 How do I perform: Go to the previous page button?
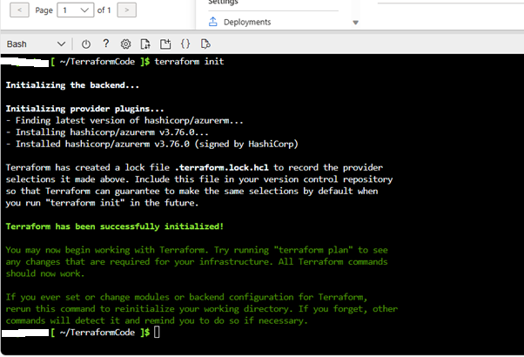(19, 10)
